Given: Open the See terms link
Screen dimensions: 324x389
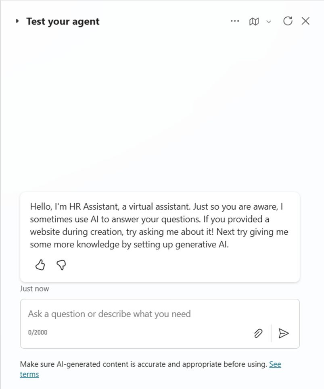Looking at the screenshot, I should (x=275, y=364).
